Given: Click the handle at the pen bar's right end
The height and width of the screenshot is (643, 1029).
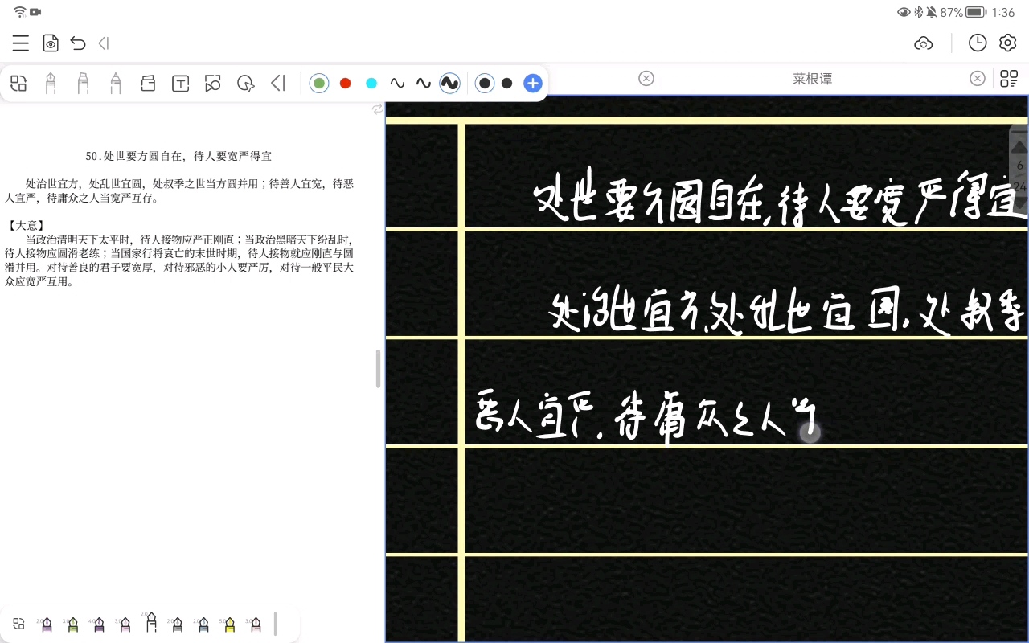Looking at the screenshot, I should 276,624.
